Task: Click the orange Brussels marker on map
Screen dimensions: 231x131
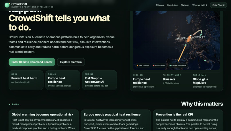Action: point(189,39)
